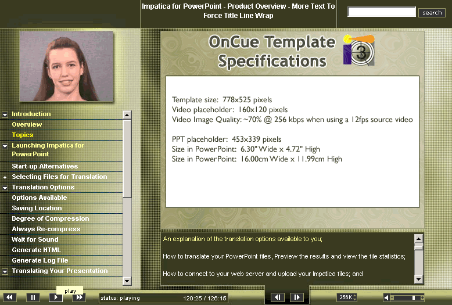Image resolution: width=452 pixels, height=305 pixels.
Task: Click the play button
Action: pyautogui.click(x=56, y=297)
